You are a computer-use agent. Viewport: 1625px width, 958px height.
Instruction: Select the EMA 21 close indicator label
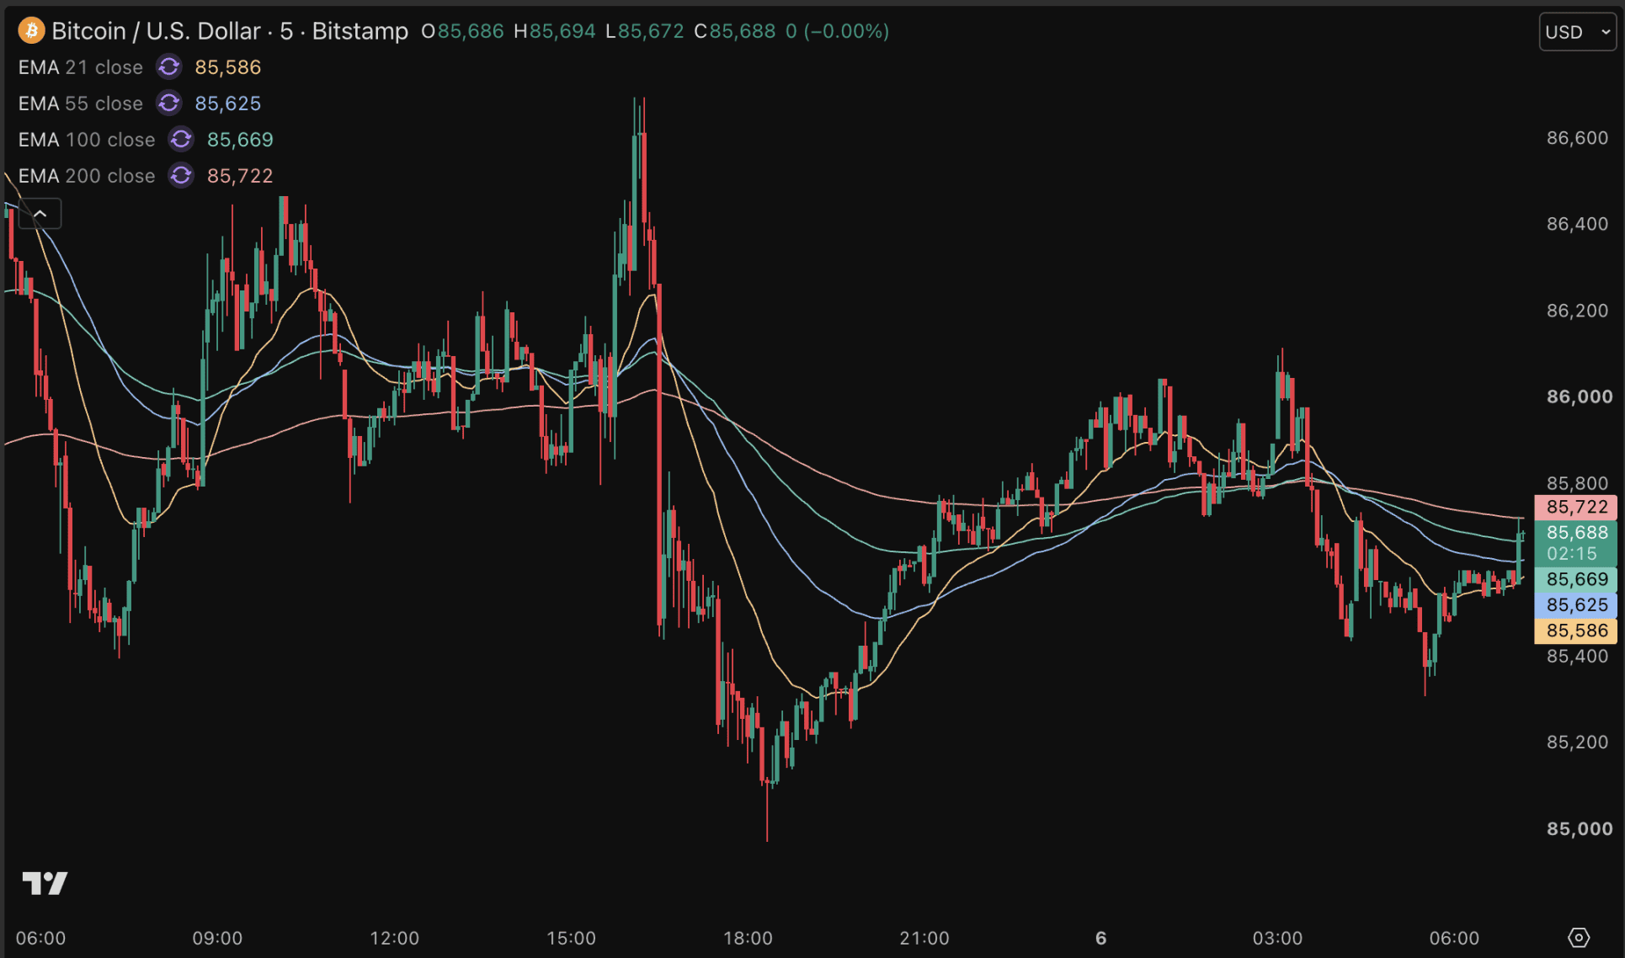pos(81,67)
